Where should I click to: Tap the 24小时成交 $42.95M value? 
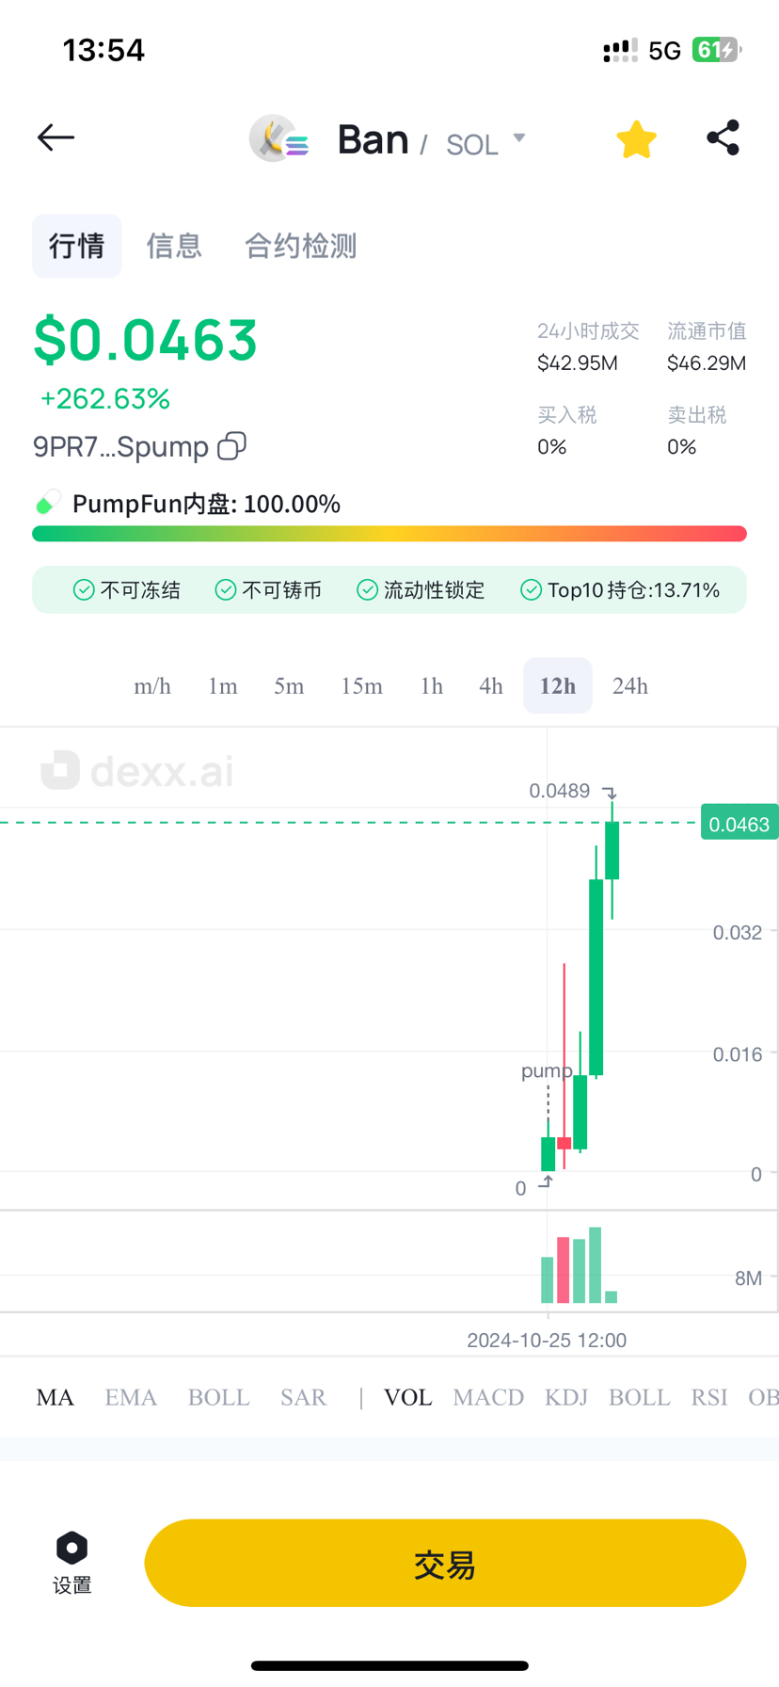tap(578, 363)
